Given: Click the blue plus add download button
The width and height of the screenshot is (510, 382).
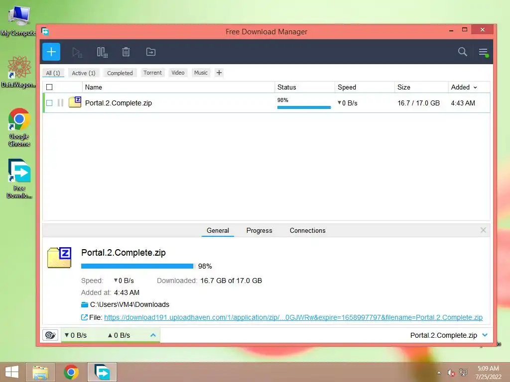Looking at the screenshot, I should tap(51, 52).
